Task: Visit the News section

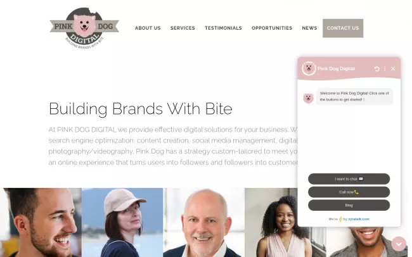Action: pyautogui.click(x=309, y=28)
